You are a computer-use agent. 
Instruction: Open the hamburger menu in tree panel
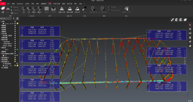coord(18,19)
